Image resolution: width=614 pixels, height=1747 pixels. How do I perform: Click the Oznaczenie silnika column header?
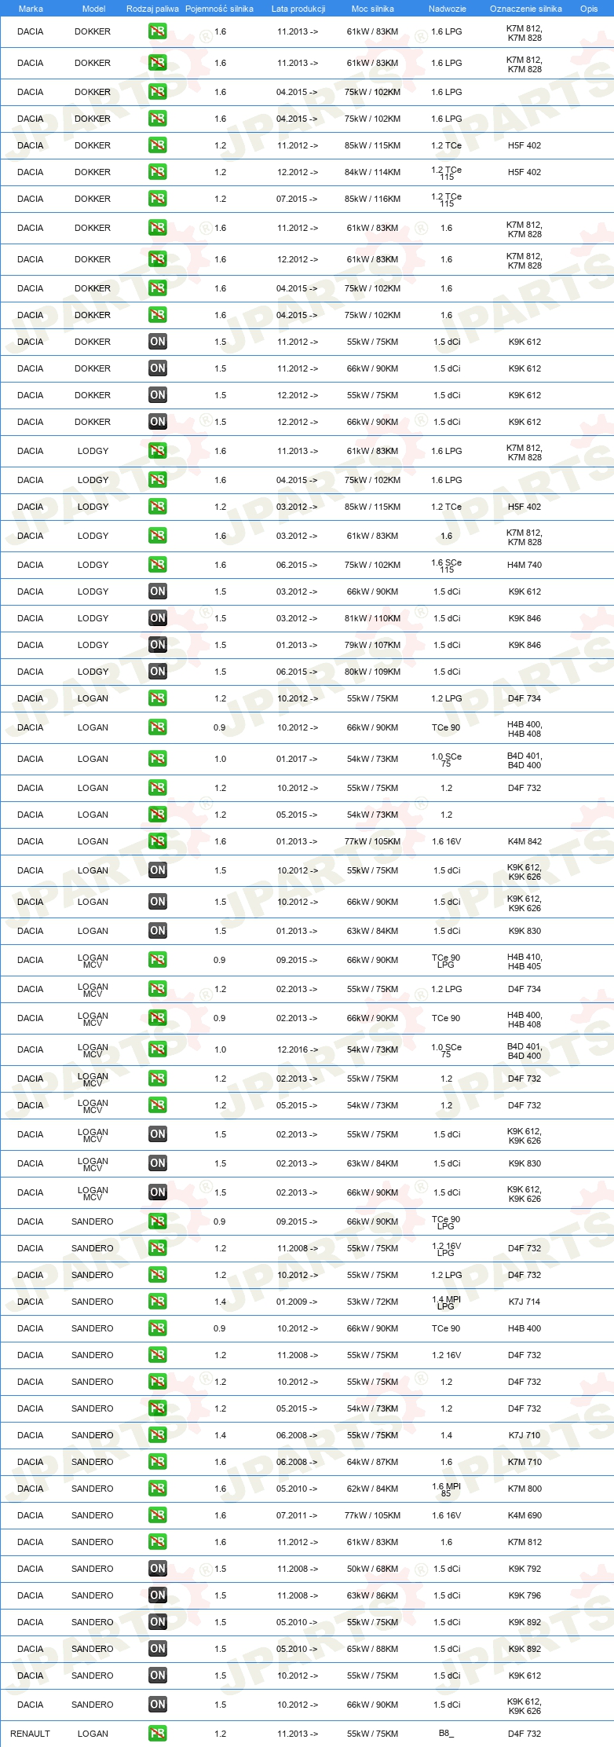click(x=525, y=9)
